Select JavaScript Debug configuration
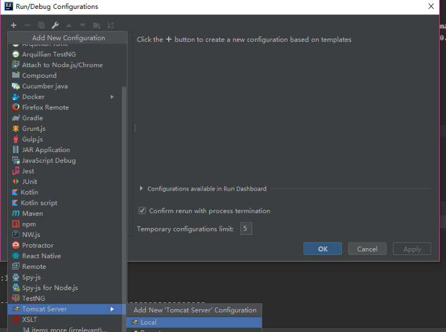446x332 pixels. [65, 160]
